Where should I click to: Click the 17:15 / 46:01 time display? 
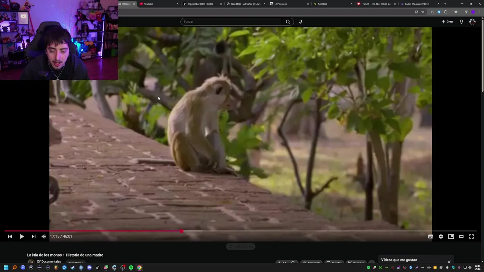pos(61,236)
